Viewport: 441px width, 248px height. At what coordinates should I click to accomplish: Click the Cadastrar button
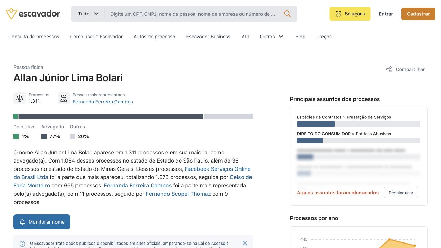tap(418, 14)
